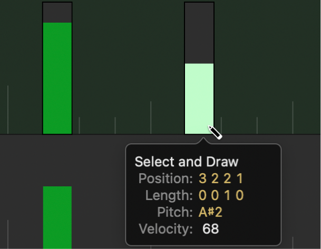Screen dimensions: 321x249
Task: Click the light green selected step bar
Action: (199, 98)
